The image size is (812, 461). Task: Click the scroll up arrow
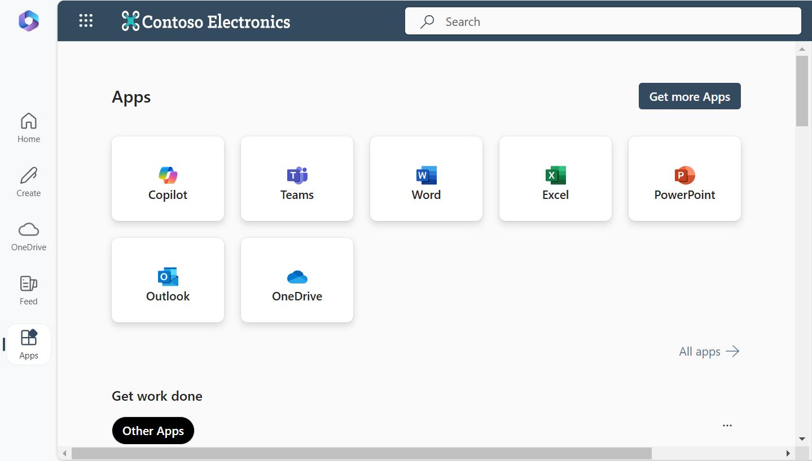click(x=802, y=48)
